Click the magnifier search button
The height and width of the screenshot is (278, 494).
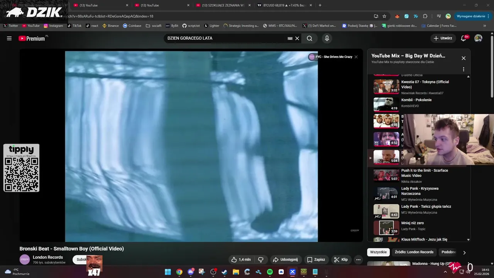coord(310,38)
